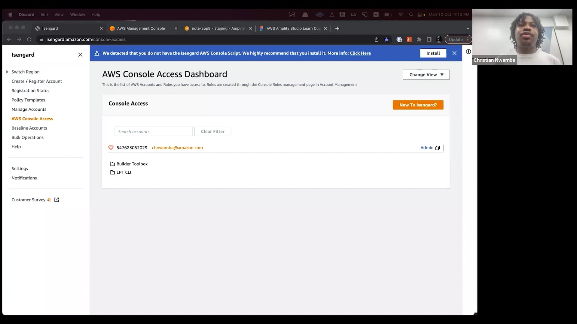The height and width of the screenshot is (324, 577).
Task: Open the Change View dropdown
Action: click(426, 75)
